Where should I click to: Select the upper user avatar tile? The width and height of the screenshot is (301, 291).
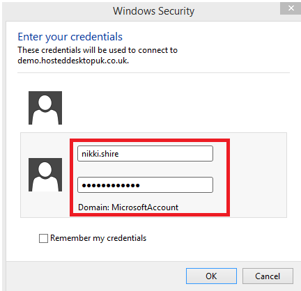click(x=45, y=108)
